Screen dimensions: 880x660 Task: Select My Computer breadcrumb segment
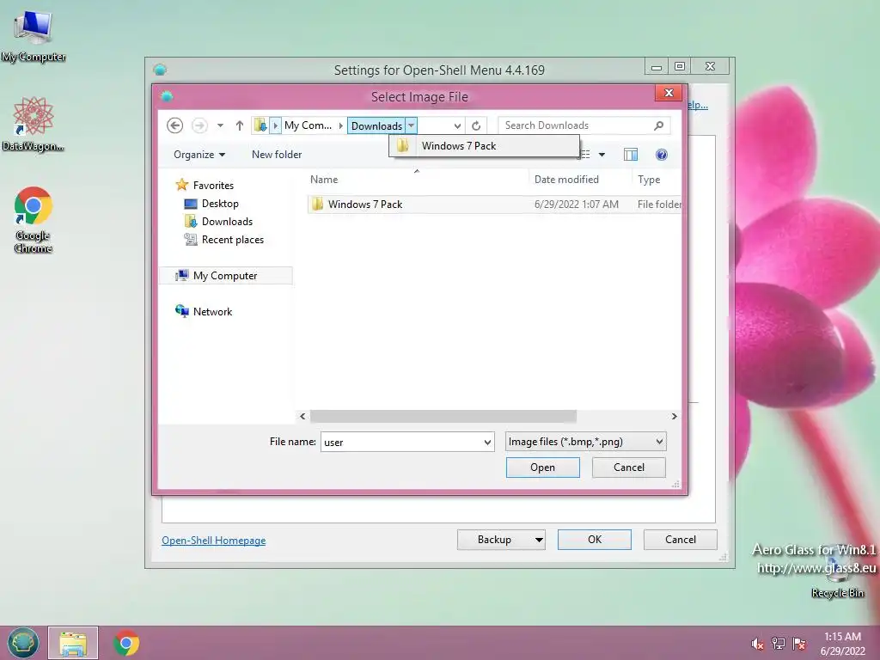pos(308,125)
